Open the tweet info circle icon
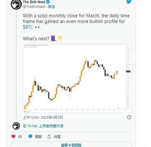151x147 pixels. 129,117
